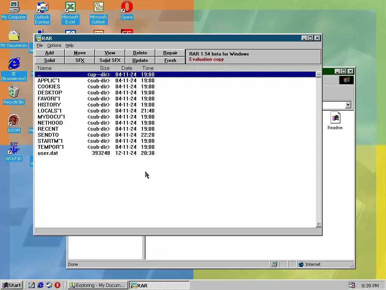Click Windows logo throbber in Explorer
Screen dimensions: 386x290
[346, 80]
